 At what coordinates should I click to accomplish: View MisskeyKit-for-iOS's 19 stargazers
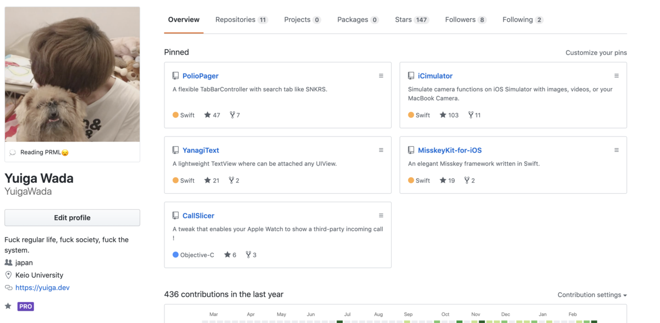pyautogui.click(x=447, y=180)
